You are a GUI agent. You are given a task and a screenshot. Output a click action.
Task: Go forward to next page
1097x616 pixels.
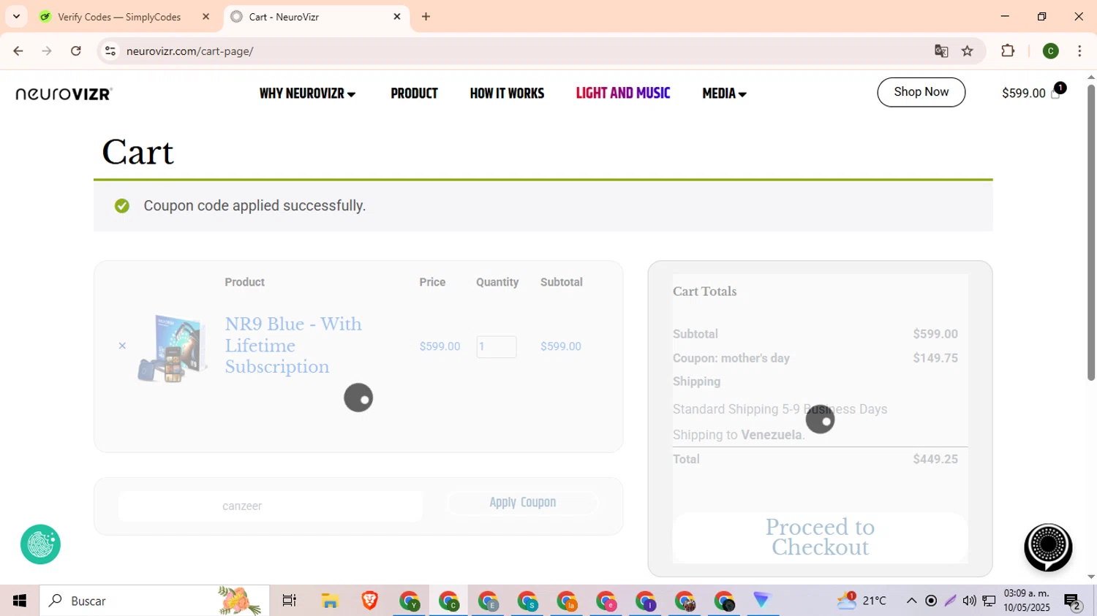[47, 51]
